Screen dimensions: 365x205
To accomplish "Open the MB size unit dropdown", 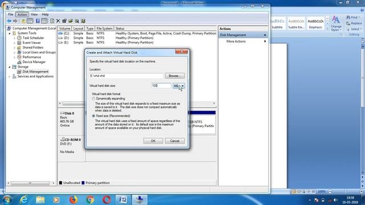I will (179, 86).
